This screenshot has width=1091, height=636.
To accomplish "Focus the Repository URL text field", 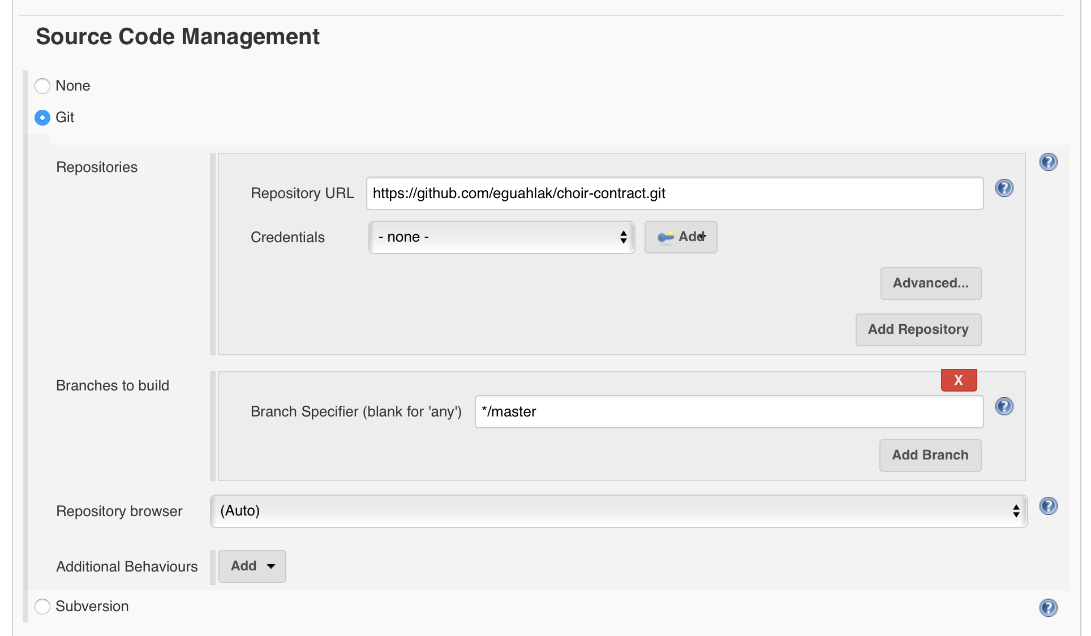I will (675, 194).
